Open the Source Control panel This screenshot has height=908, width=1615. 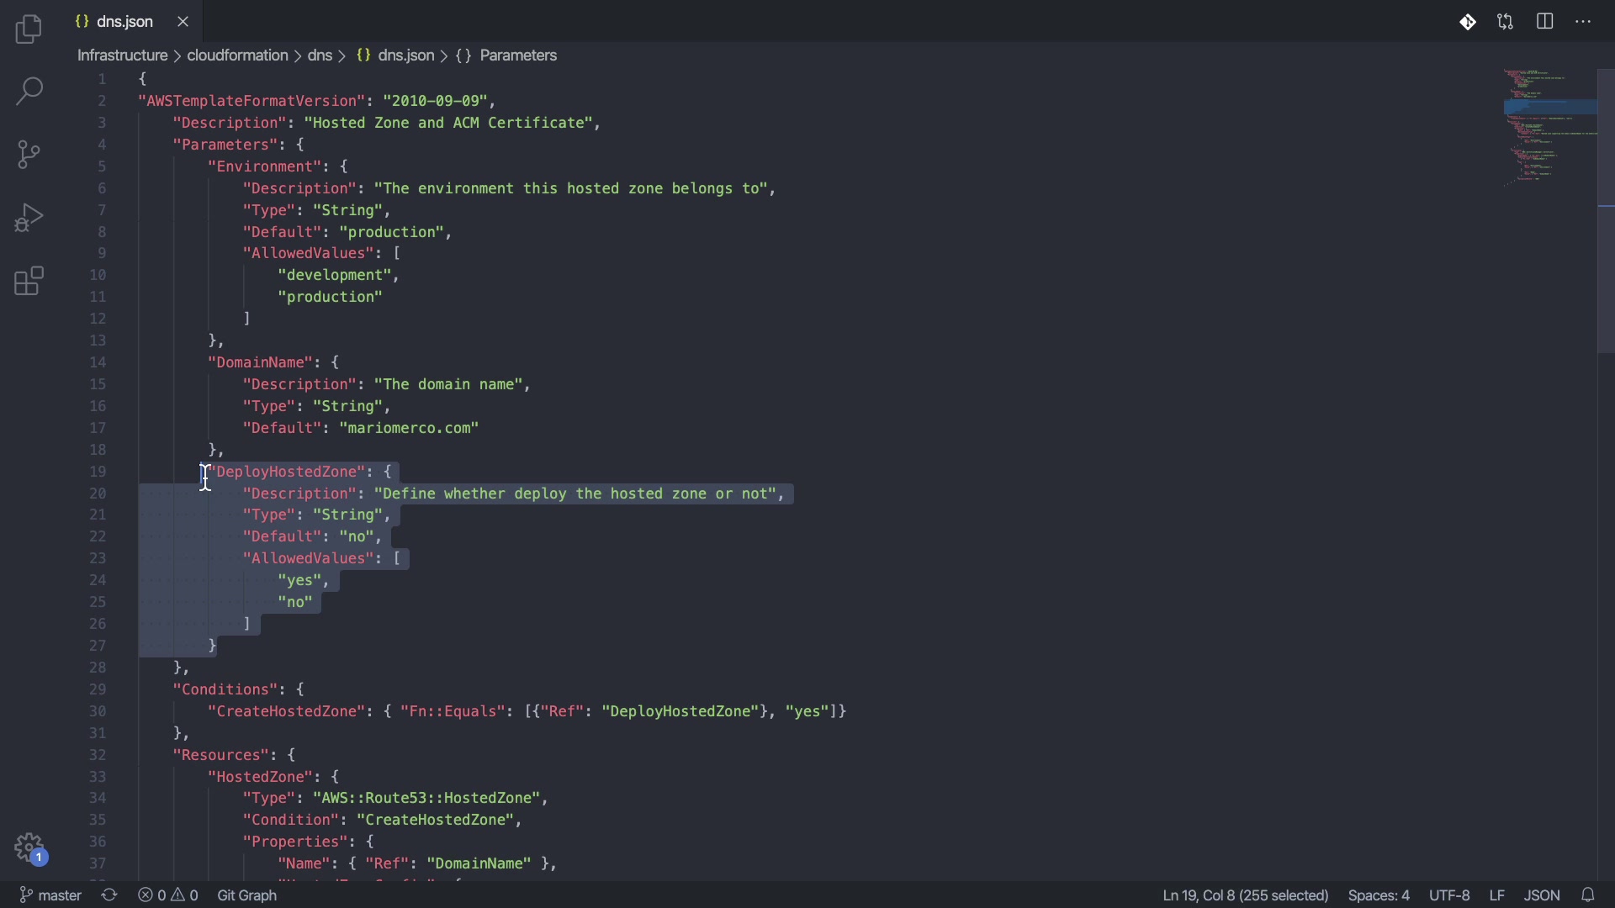click(29, 155)
